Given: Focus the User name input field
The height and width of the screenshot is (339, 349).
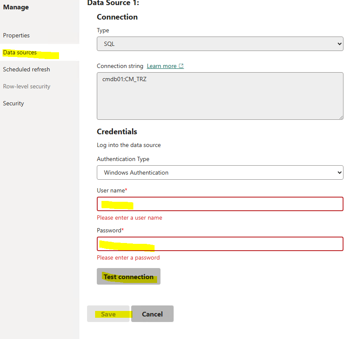Looking at the screenshot, I should pos(220,204).
